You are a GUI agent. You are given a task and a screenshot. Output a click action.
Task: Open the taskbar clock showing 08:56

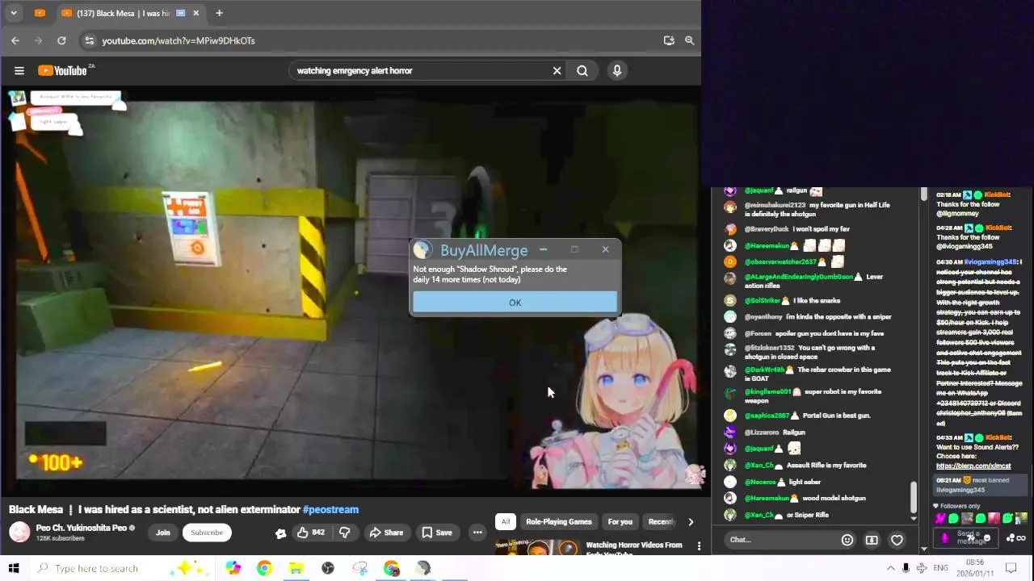click(975, 568)
